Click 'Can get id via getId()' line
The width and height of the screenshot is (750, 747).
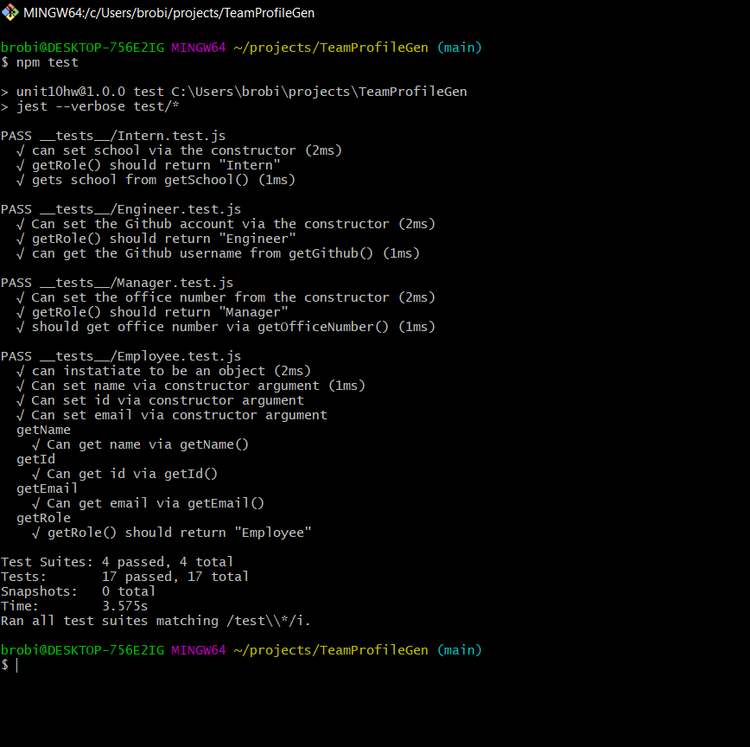click(124, 475)
